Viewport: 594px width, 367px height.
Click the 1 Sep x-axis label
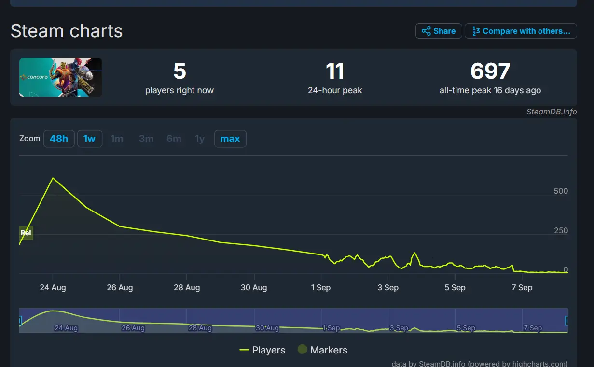point(321,287)
